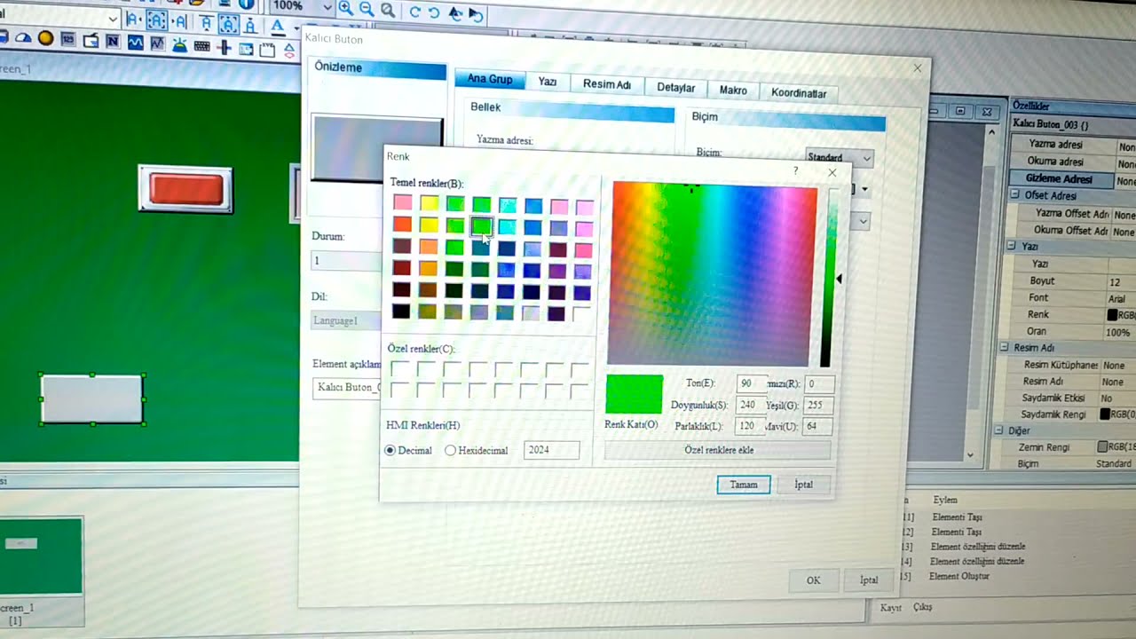Select the Hexidecimal radio button

click(x=450, y=451)
